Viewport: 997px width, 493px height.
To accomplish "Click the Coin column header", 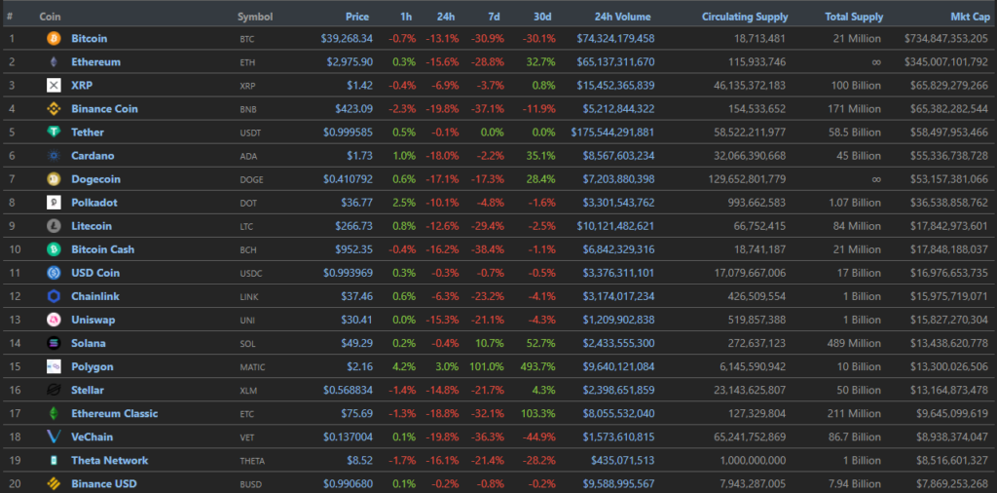I will tap(51, 17).
